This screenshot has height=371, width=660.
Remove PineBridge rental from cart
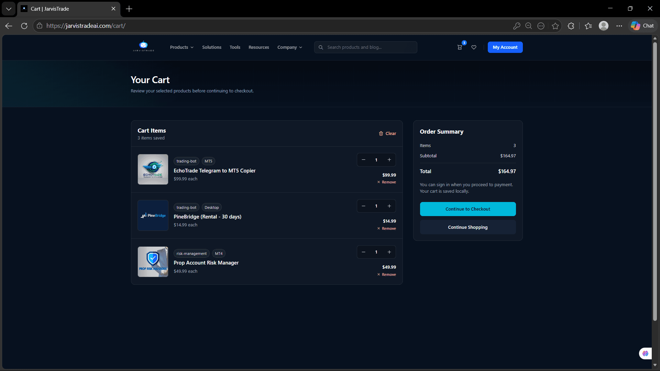pos(387,229)
